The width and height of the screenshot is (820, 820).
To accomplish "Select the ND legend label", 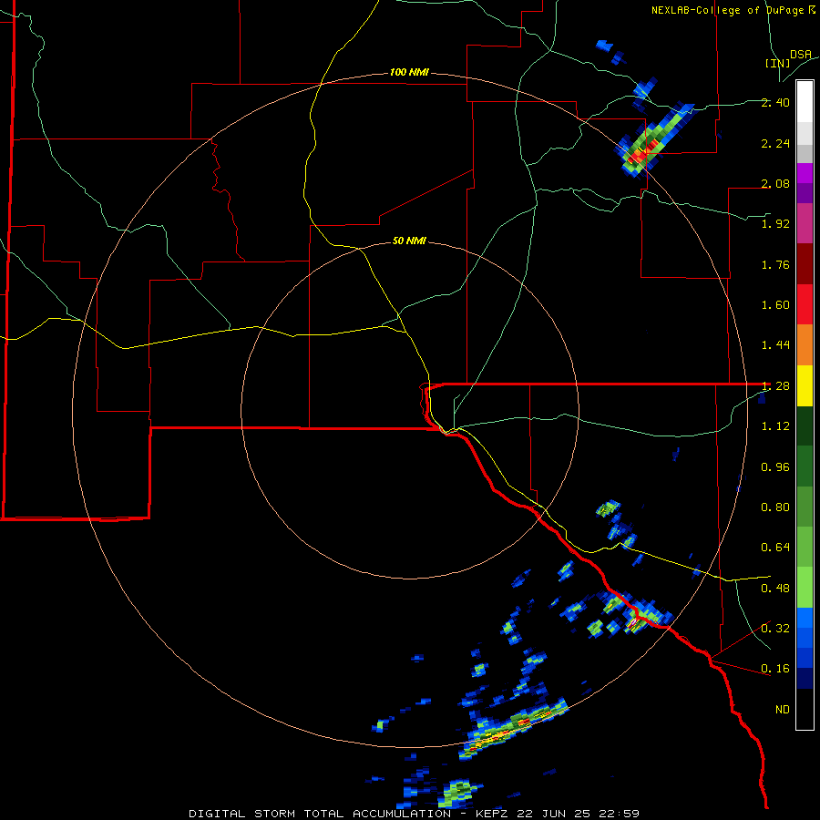I will pyautogui.click(x=783, y=710).
